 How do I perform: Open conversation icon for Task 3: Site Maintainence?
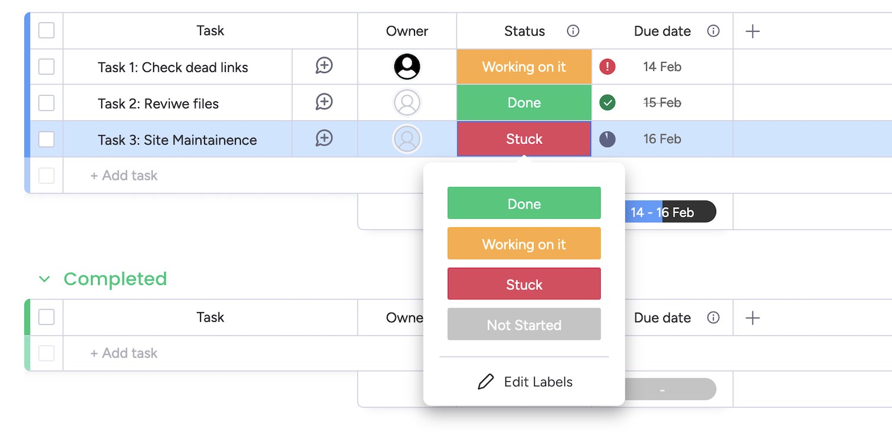pos(324,139)
